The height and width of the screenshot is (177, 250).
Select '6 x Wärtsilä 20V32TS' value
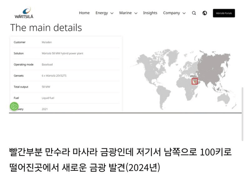[54, 76]
